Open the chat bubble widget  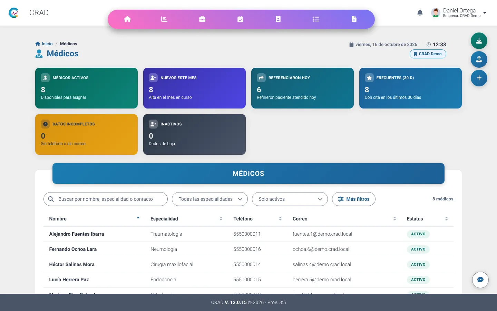point(480,280)
